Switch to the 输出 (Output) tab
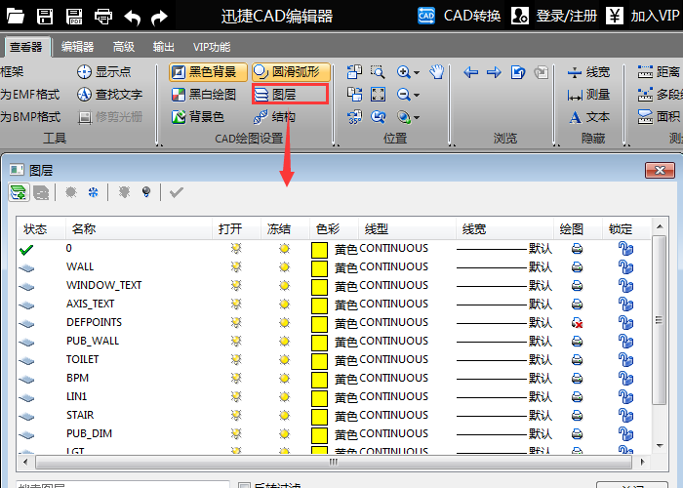Viewport: 683px width, 488px height. coord(164,47)
